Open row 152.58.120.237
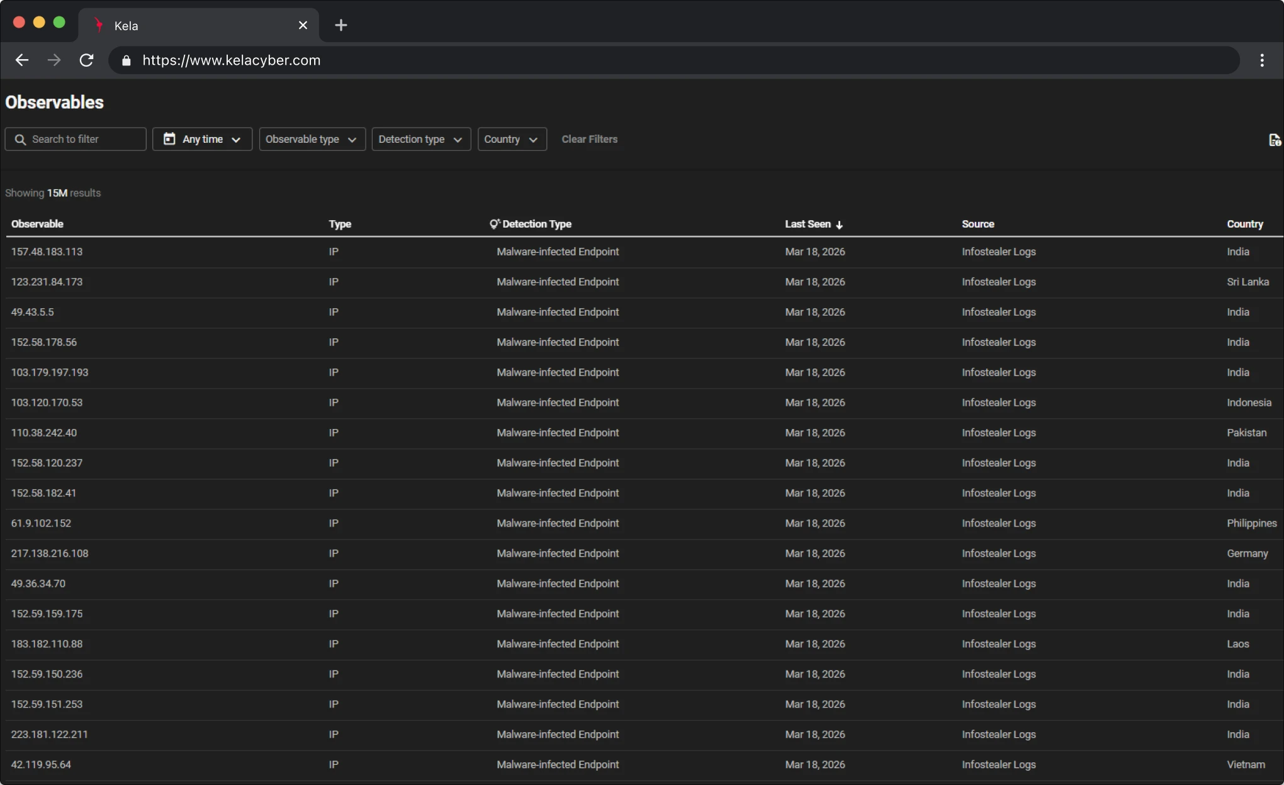 pyautogui.click(x=645, y=463)
